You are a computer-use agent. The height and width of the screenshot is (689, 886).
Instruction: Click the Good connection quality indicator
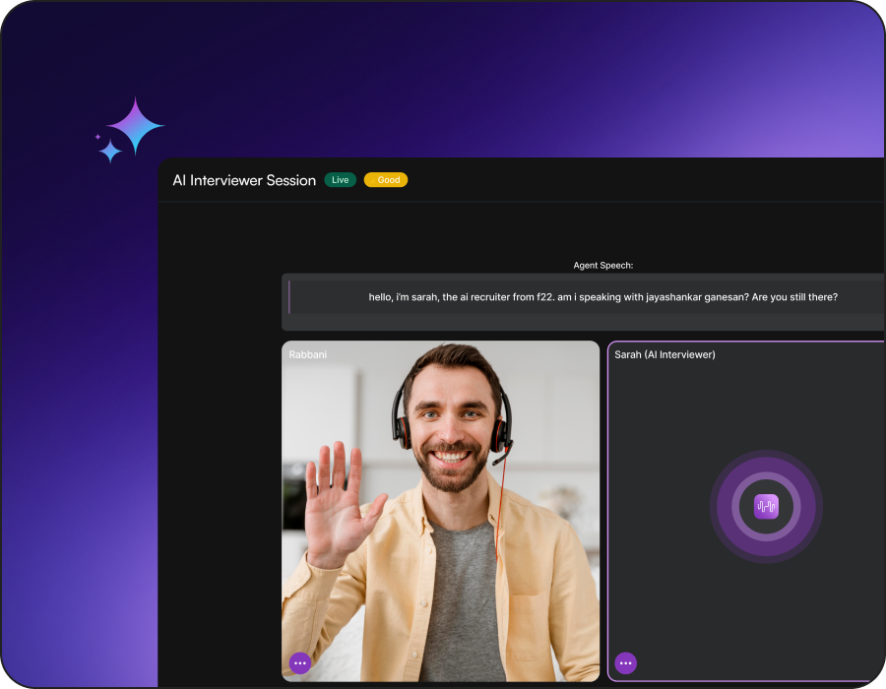tap(386, 179)
